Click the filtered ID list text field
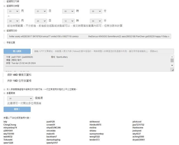Viewport: 179px width, 145px height. pos(89,37)
